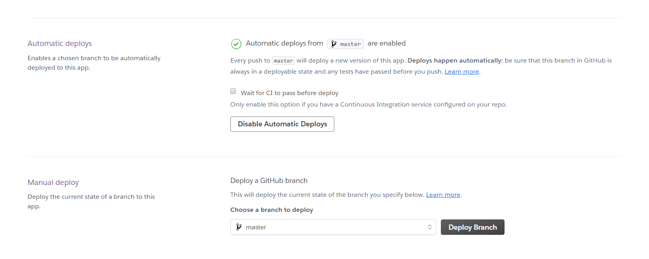Click the inline master code tag
The height and width of the screenshot is (259, 649).
tap(283, 61)
